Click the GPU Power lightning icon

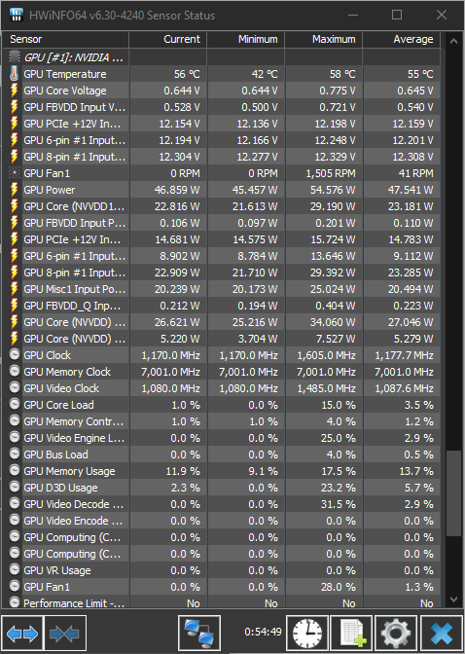pos(15,190)
